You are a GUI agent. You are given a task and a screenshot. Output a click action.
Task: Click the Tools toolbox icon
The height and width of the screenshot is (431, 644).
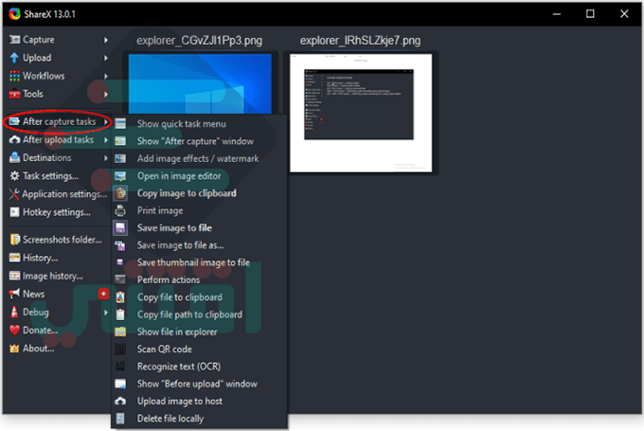coord(14,94)
